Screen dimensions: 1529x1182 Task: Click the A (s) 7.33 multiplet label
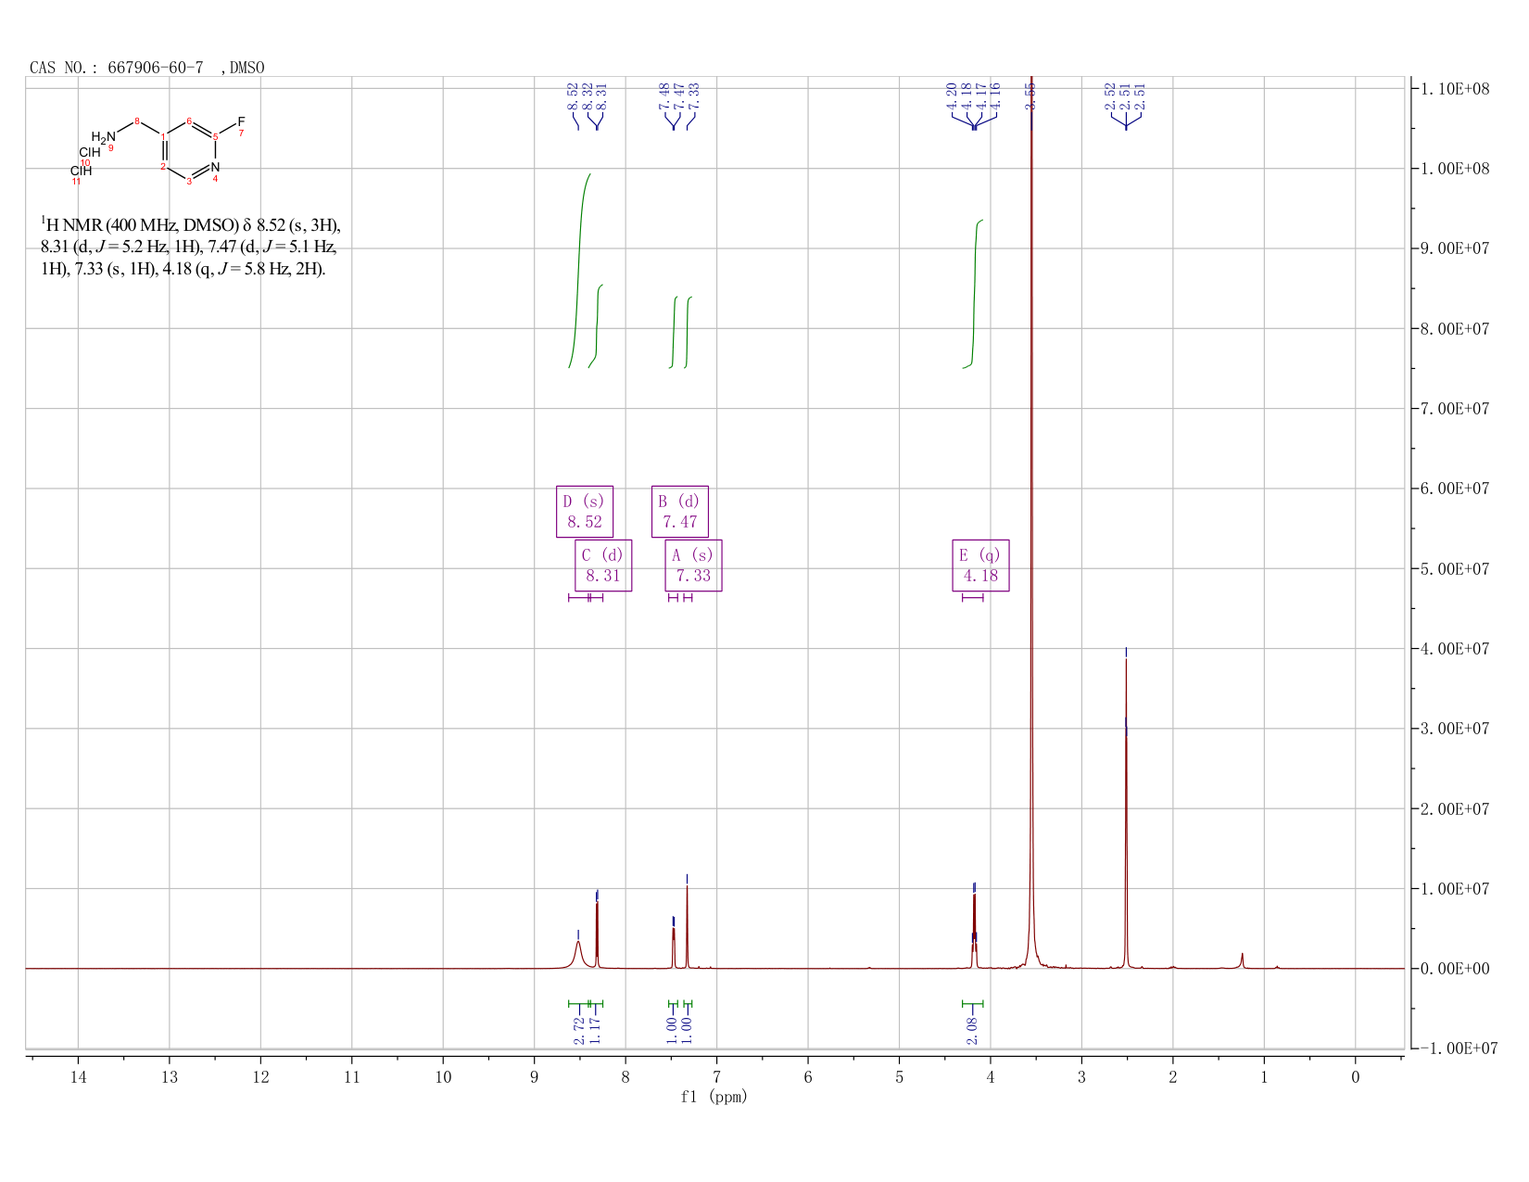click(x=693, y=565)
